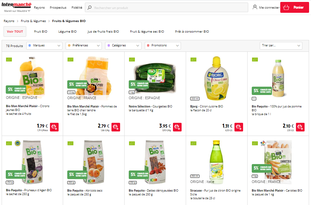Open the Rayons menu
Image resolution: width=311 pixels, height=205 pixels.
tap(39, 8)
